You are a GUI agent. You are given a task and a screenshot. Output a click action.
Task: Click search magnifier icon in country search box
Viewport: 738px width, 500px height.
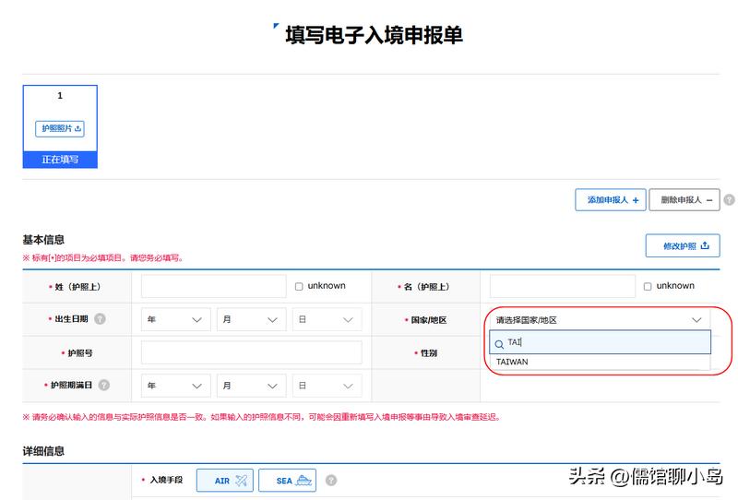(x=499, y=344)
